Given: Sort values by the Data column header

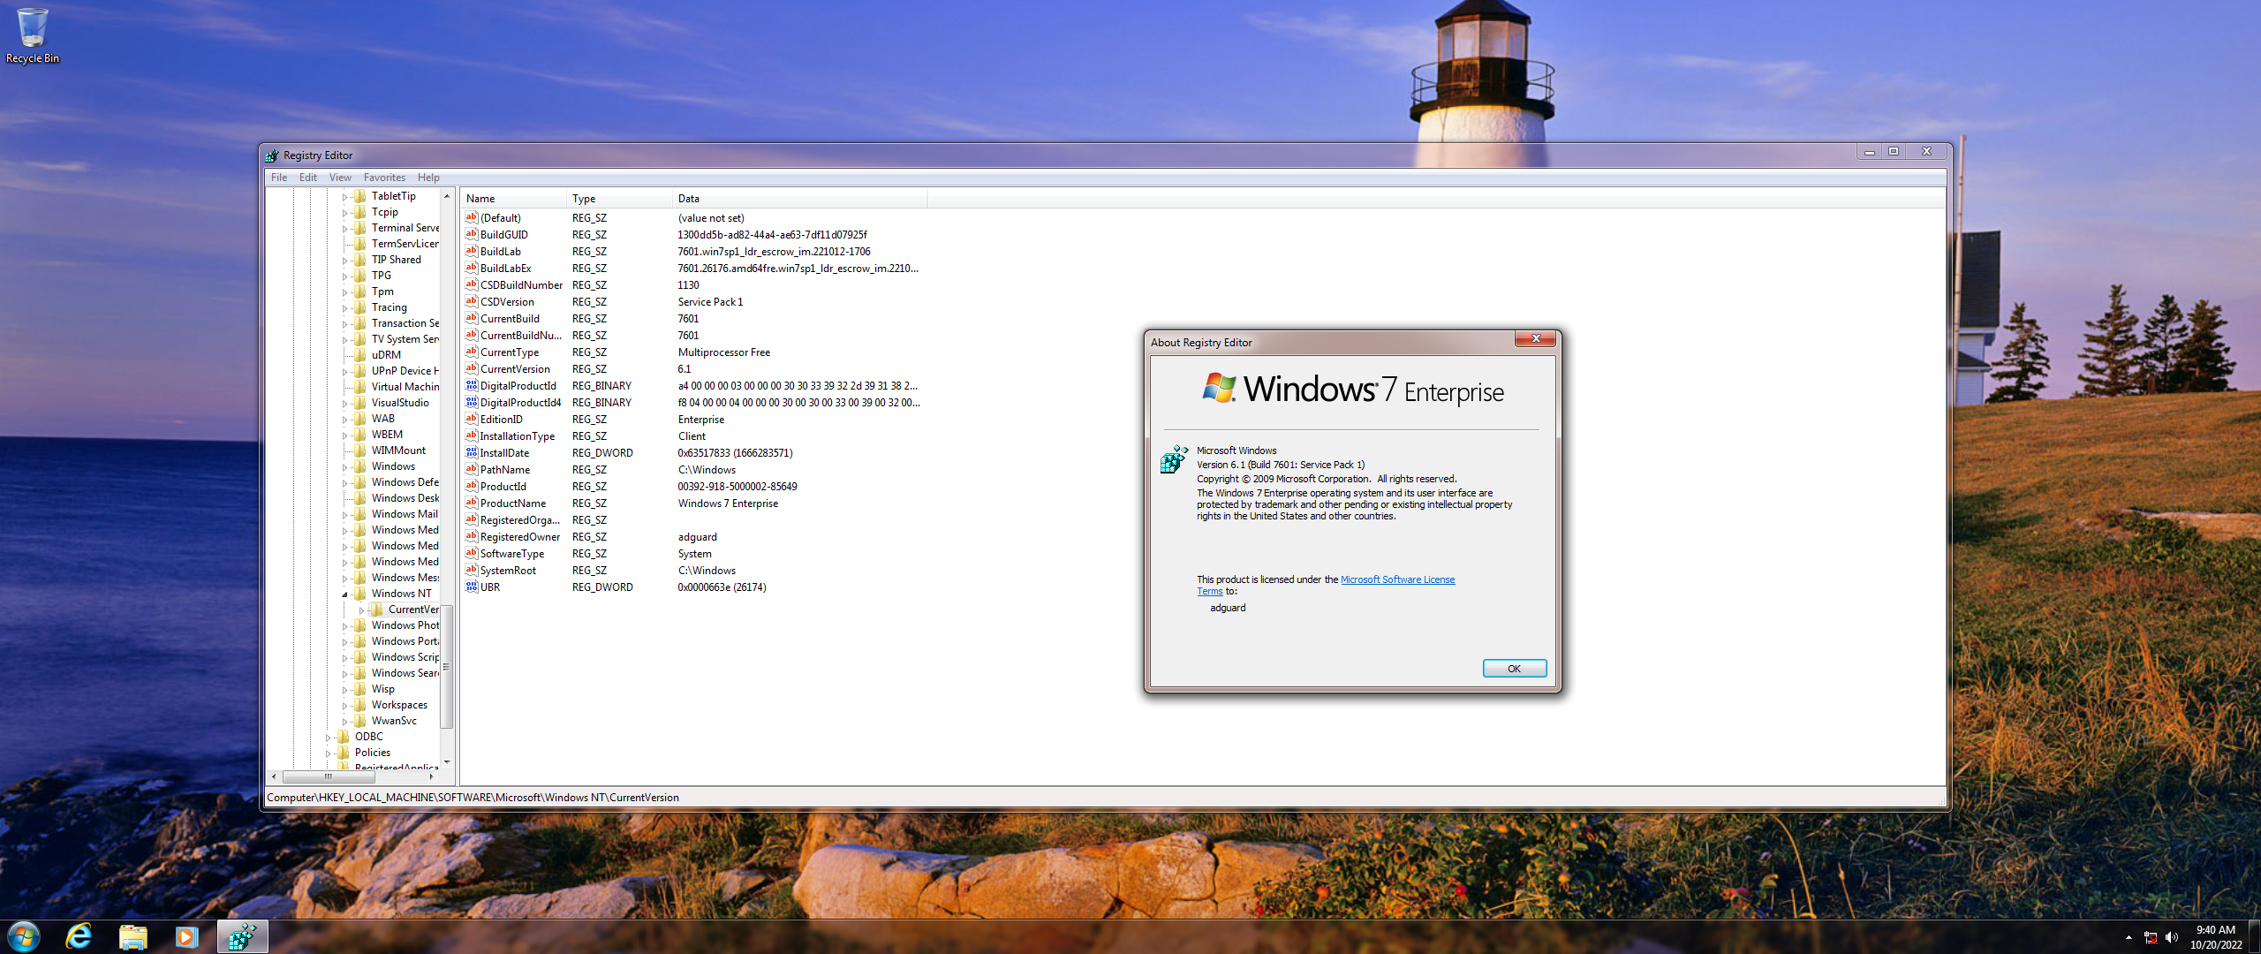Looking at the screenshot, I should coord(799,199).
